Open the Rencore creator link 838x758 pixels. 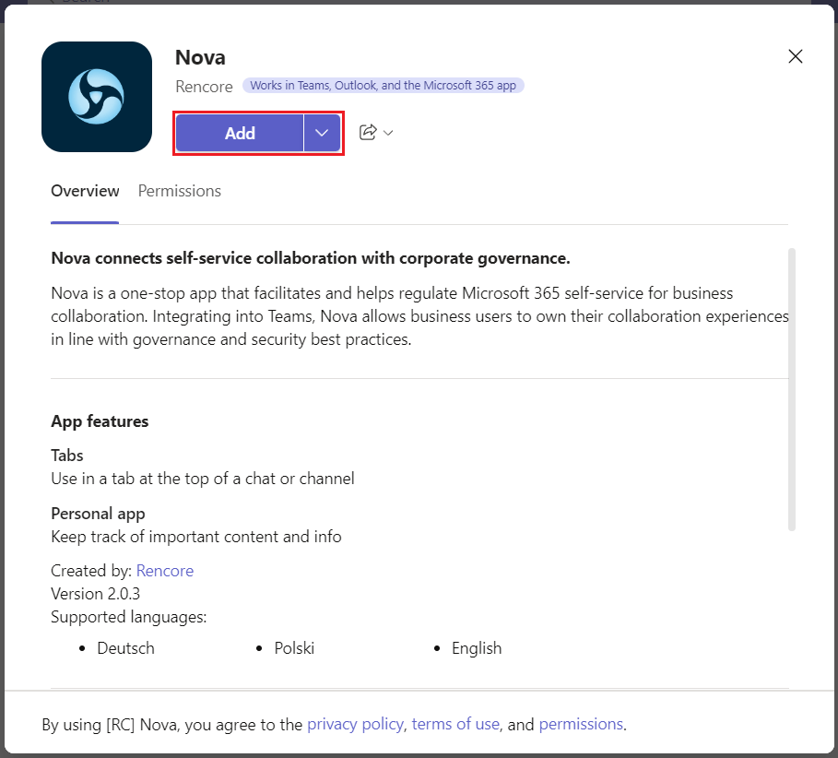165,571
